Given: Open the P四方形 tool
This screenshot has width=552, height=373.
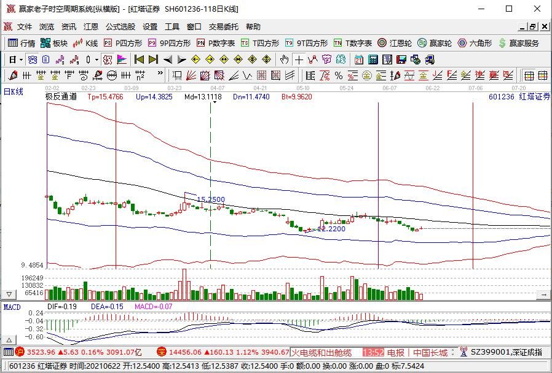Looking at the screenshot, I should [123, 43].
